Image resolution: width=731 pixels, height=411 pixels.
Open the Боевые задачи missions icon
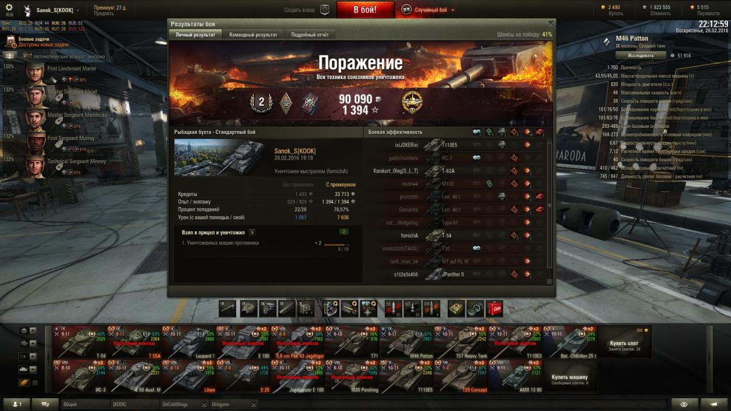coord(11,41)
